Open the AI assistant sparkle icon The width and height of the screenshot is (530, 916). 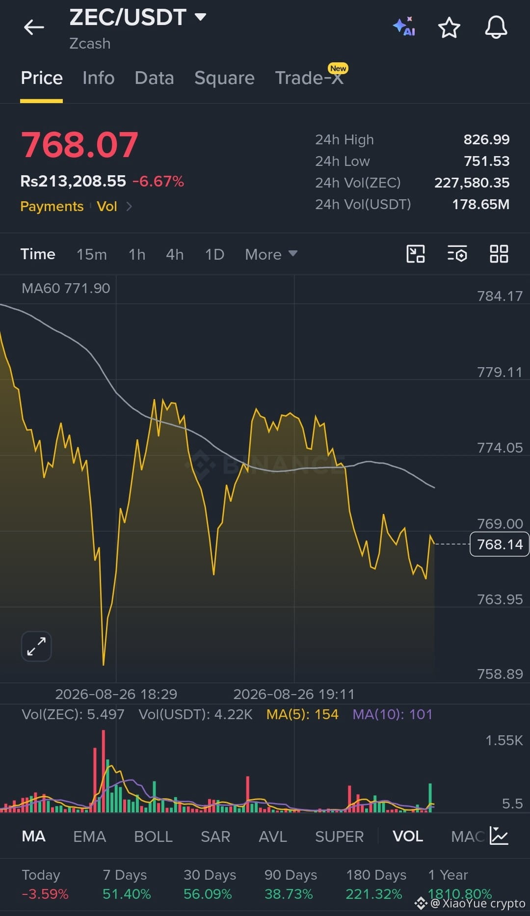(x=404, y=27)
